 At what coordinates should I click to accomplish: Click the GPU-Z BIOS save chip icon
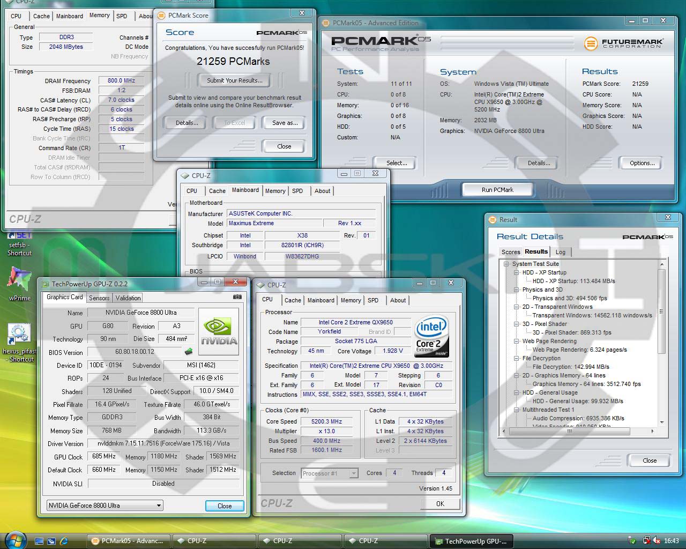188,352
